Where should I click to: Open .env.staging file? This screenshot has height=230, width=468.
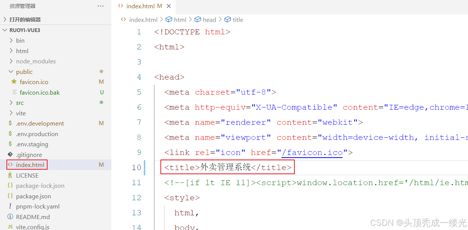32,144
